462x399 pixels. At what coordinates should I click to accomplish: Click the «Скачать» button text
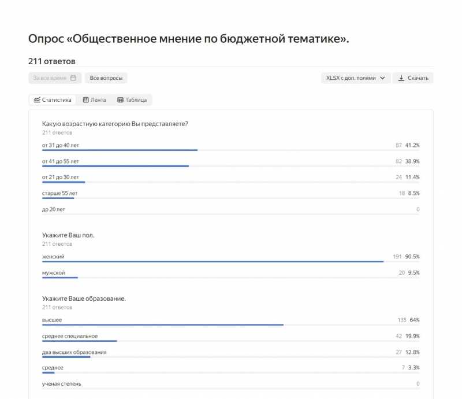pyautogui.click(x=418, y=78)
